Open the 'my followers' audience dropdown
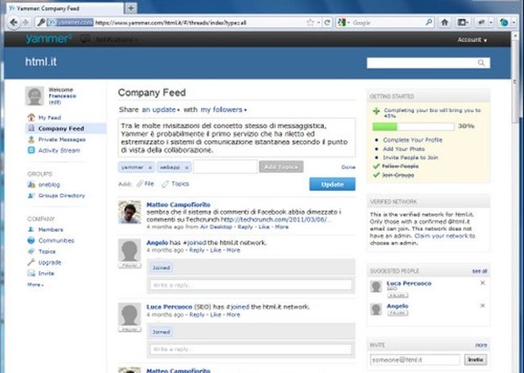 (223, 110)
